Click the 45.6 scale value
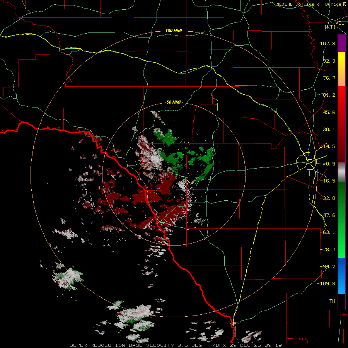 pyautogui.click(x=329, y=112)
